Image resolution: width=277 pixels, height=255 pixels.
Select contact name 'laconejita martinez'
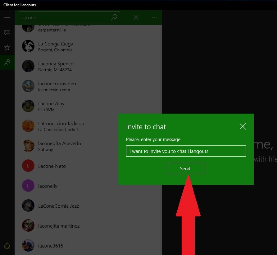pyautogui.click(x=59, y=226)
